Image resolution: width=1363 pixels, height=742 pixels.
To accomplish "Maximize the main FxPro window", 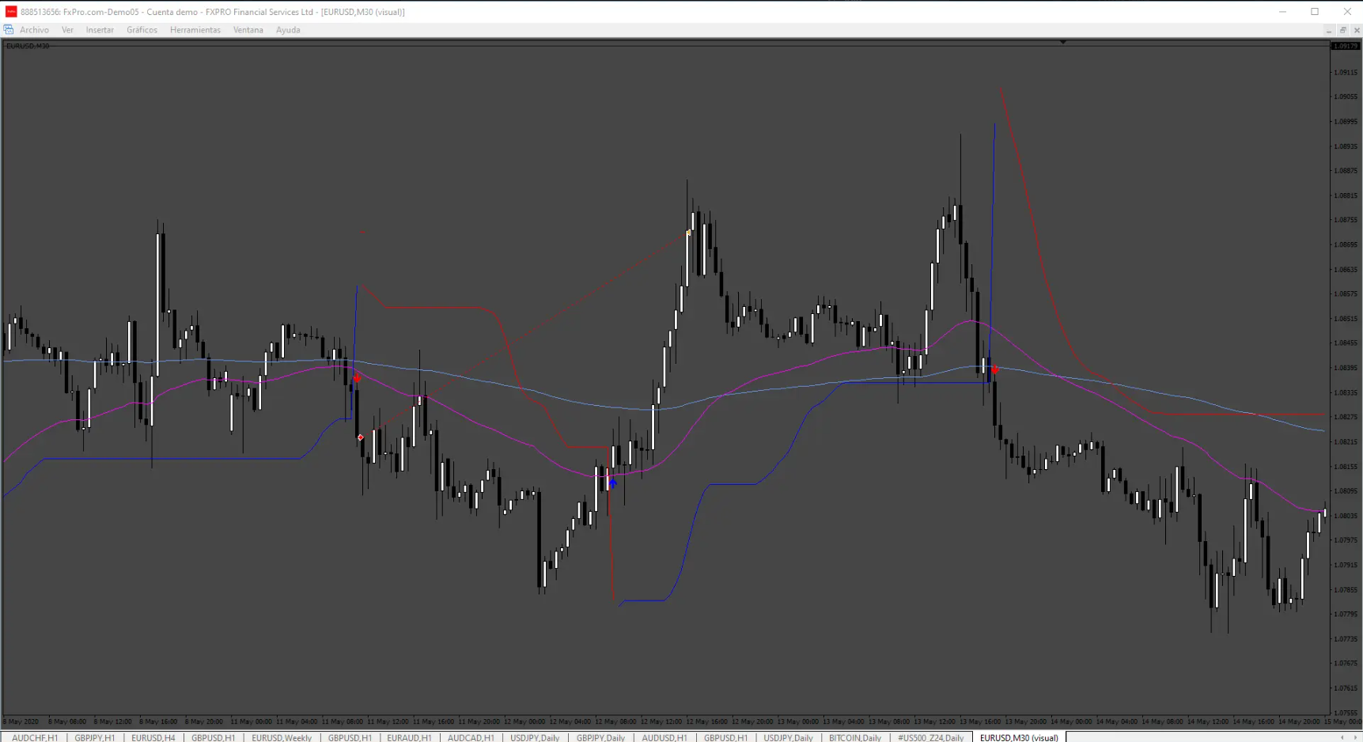I will (x=1315, y=12).
